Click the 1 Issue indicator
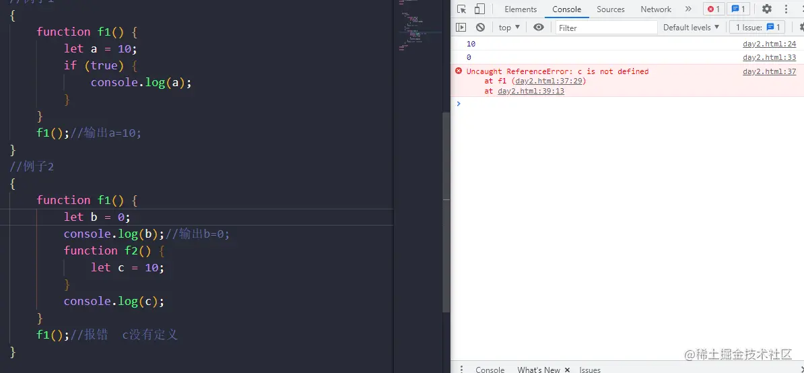This screenshot has height=373, width=804. 758,27
